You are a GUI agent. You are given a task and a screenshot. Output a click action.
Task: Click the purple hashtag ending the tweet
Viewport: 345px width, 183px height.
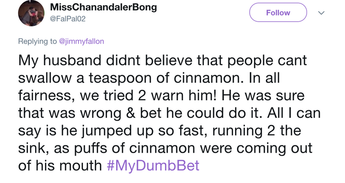pyautogui.click(x=153, y=166)
